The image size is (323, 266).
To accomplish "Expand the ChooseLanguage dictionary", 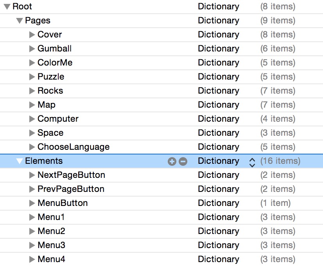I will click(x=32, y=147).
